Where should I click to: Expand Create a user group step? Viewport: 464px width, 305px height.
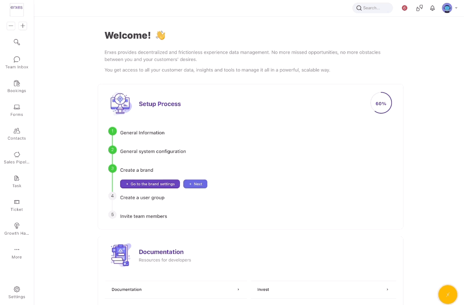[142, 197]
